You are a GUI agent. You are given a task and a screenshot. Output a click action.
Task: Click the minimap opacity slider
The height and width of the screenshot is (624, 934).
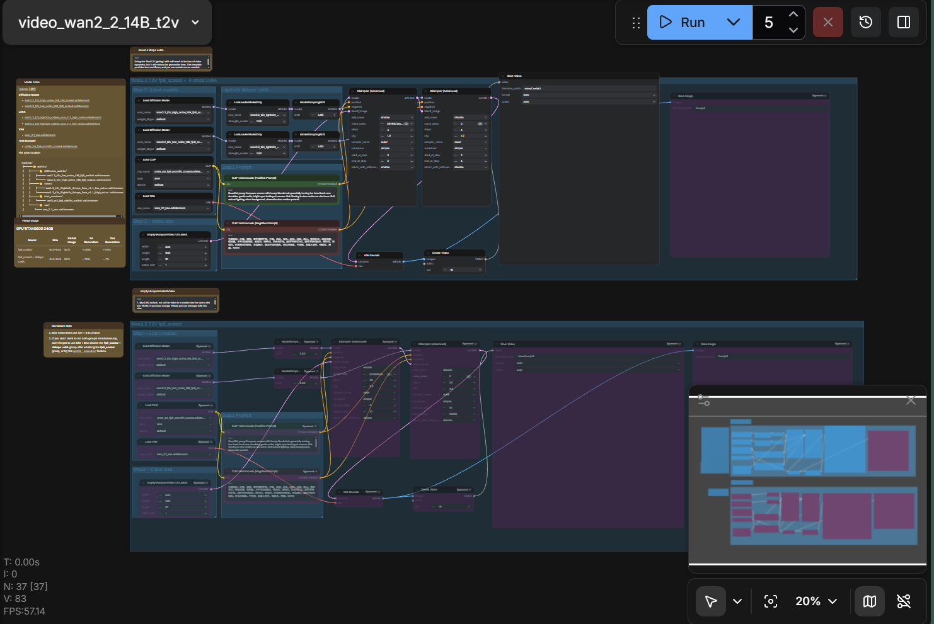coord(704,401)
